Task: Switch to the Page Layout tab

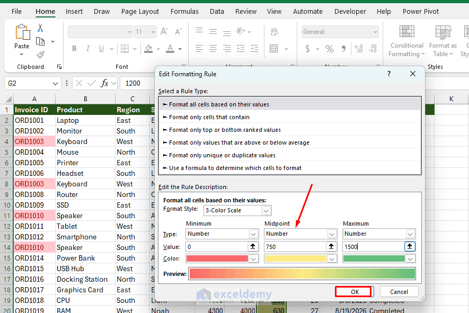Action: point(140,11)
